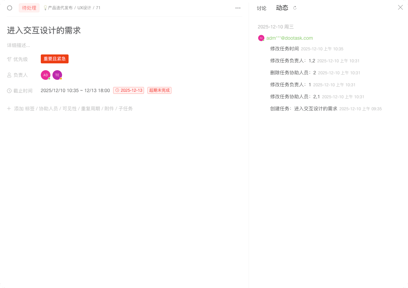Click the lightbulb project icon in the breadcrumb
Viewport: 408px width, 288px height.
pos(45,8)
